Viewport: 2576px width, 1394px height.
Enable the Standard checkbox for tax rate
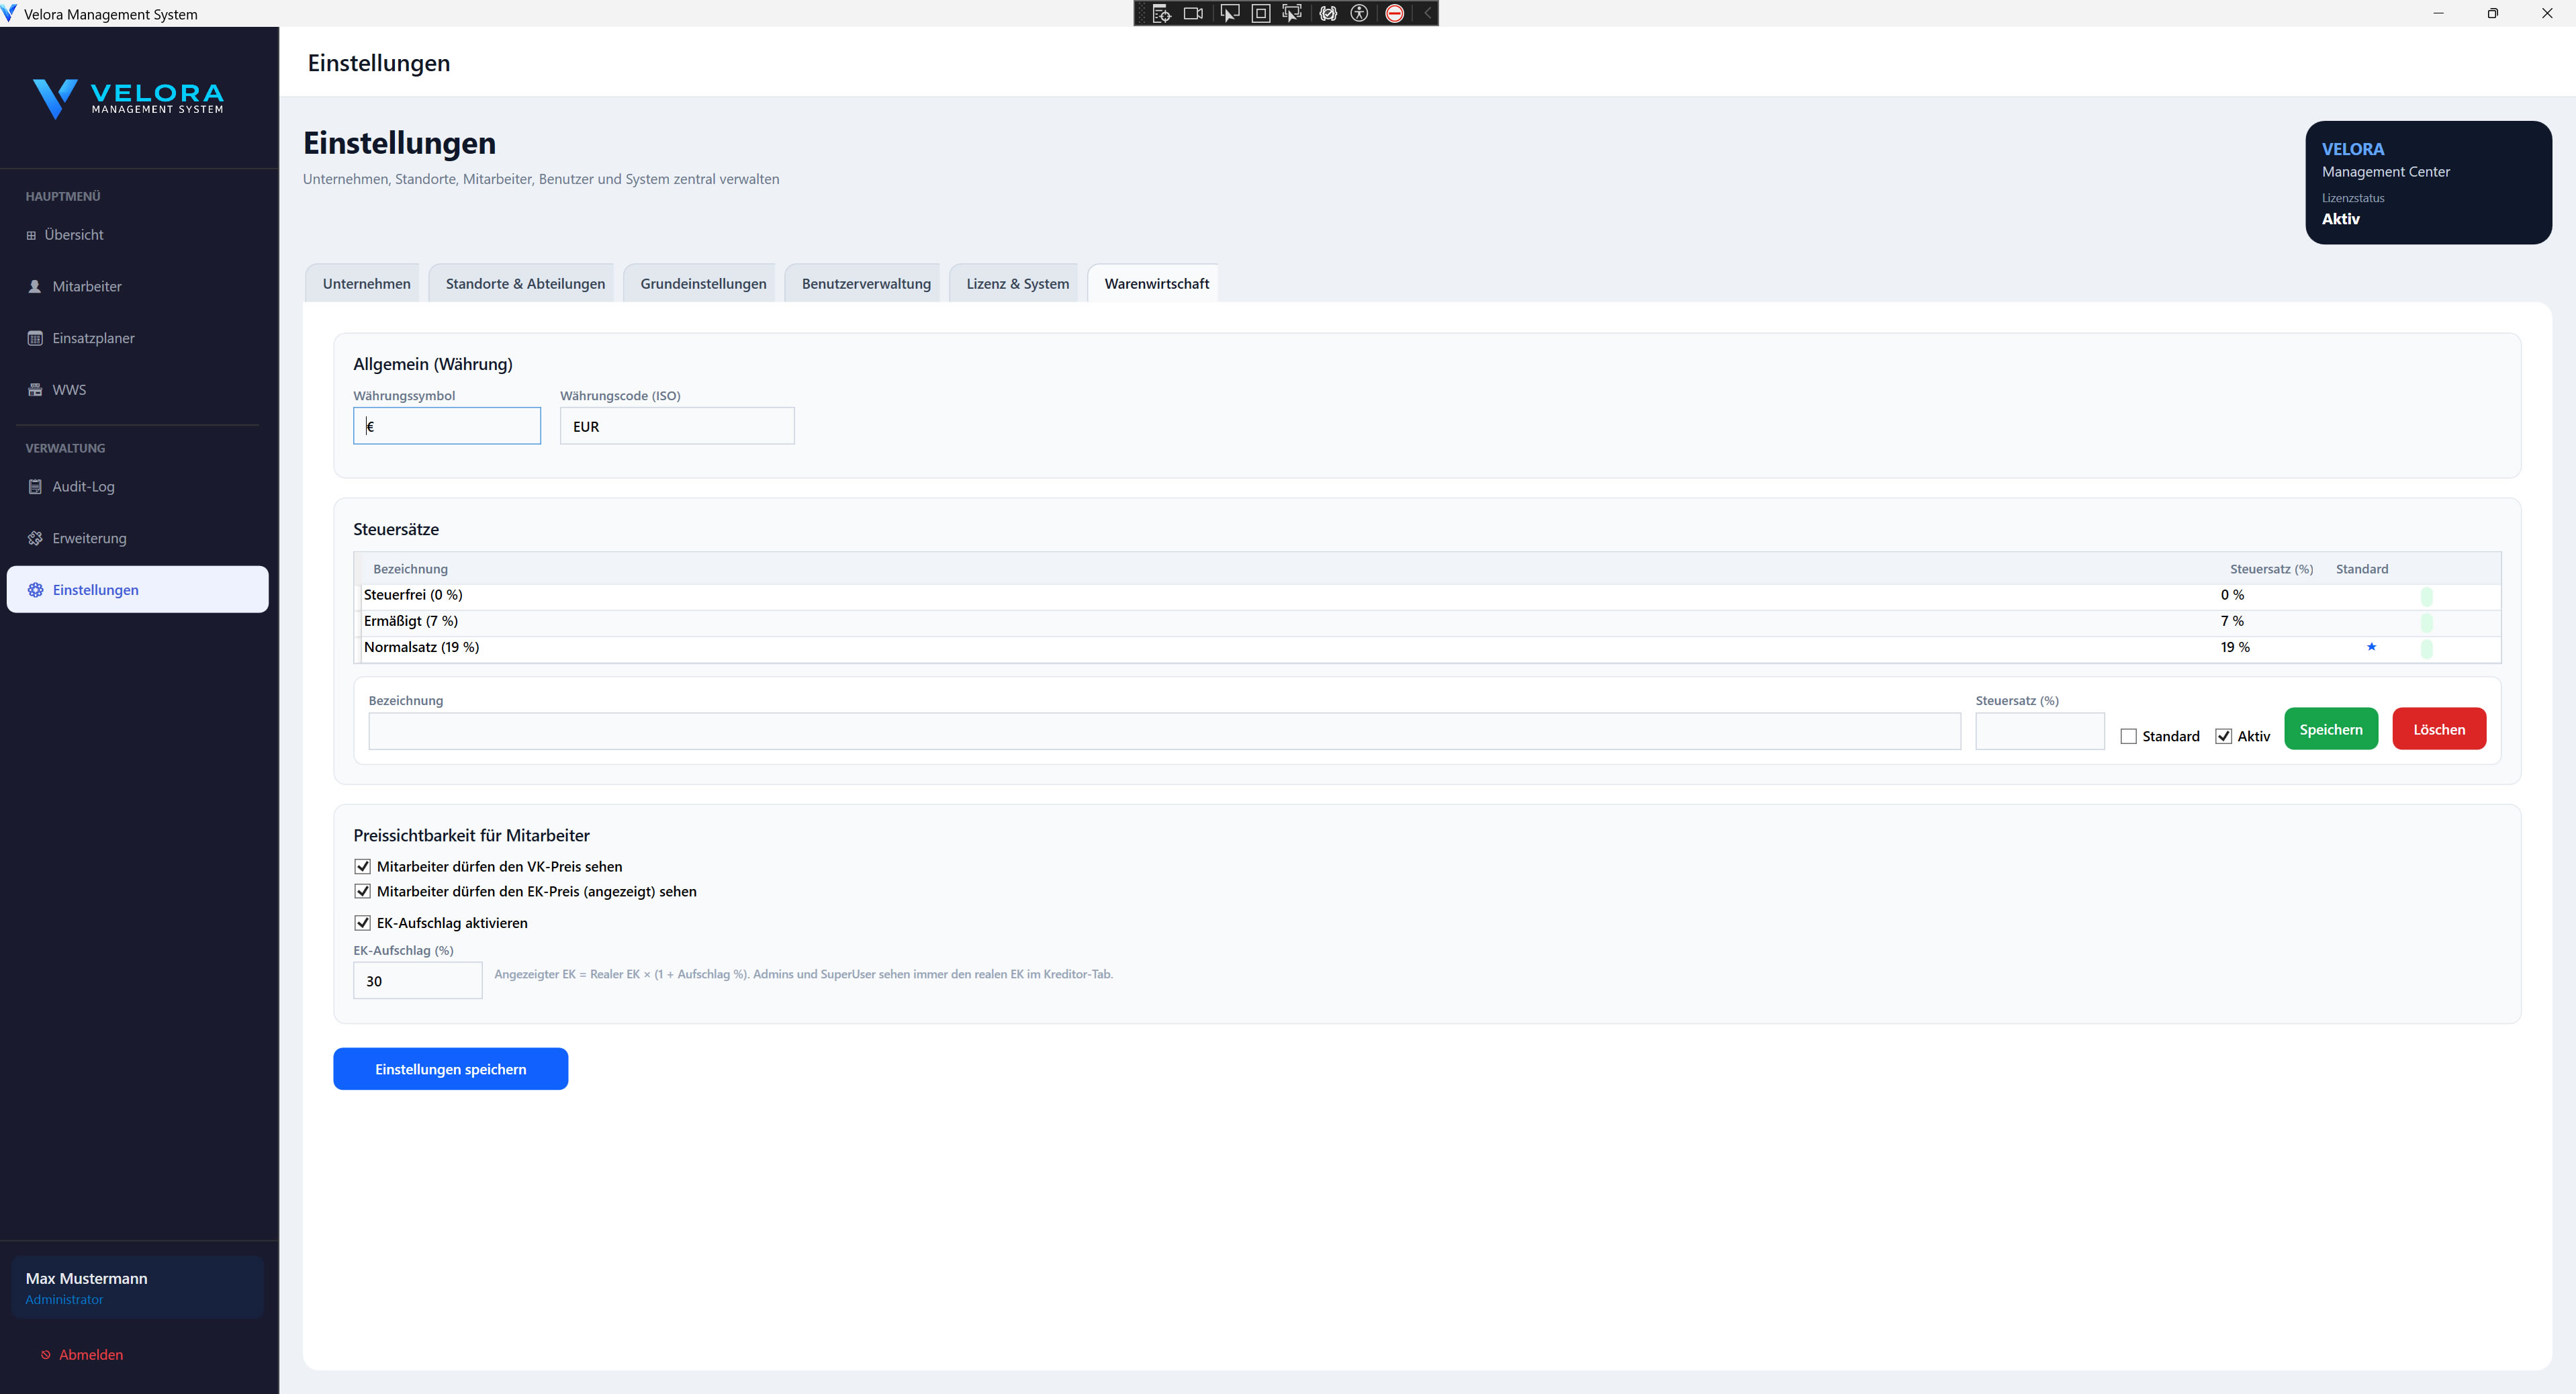coord(2128,736)
